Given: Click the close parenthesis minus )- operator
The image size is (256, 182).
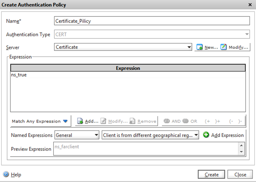Looking at the screenshot, I should (240, 121).
